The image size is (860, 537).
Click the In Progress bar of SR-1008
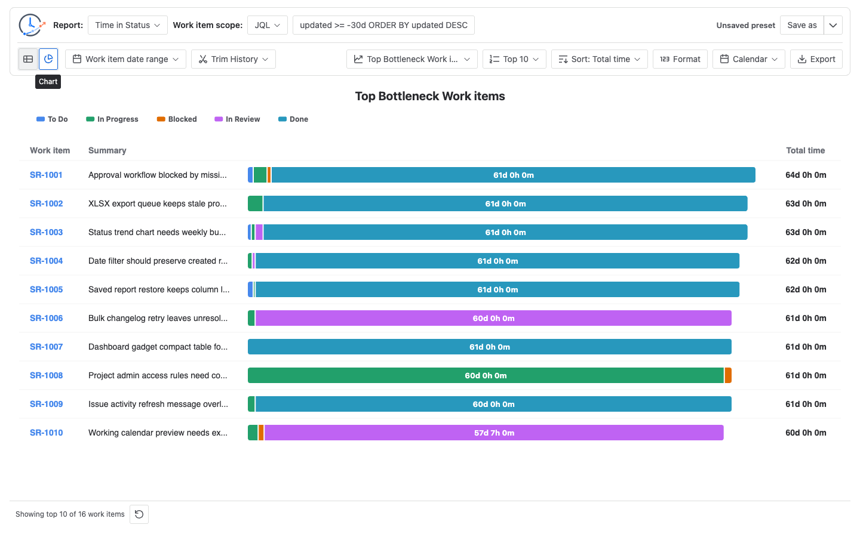(486, 375)
